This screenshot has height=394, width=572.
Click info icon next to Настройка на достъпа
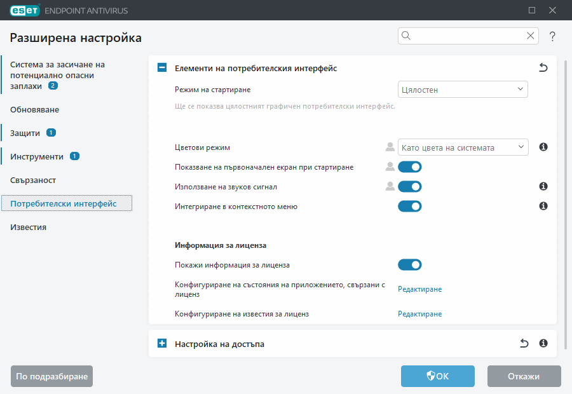click(543, 343)
